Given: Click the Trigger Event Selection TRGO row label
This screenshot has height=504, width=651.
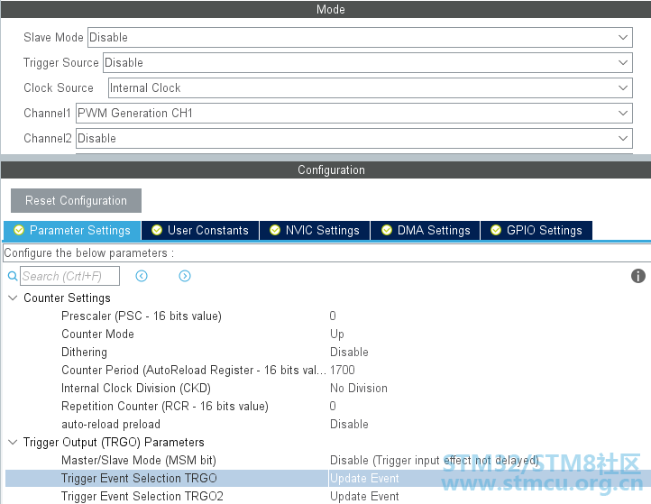Looking at the screenshot, I should point(139,478).
